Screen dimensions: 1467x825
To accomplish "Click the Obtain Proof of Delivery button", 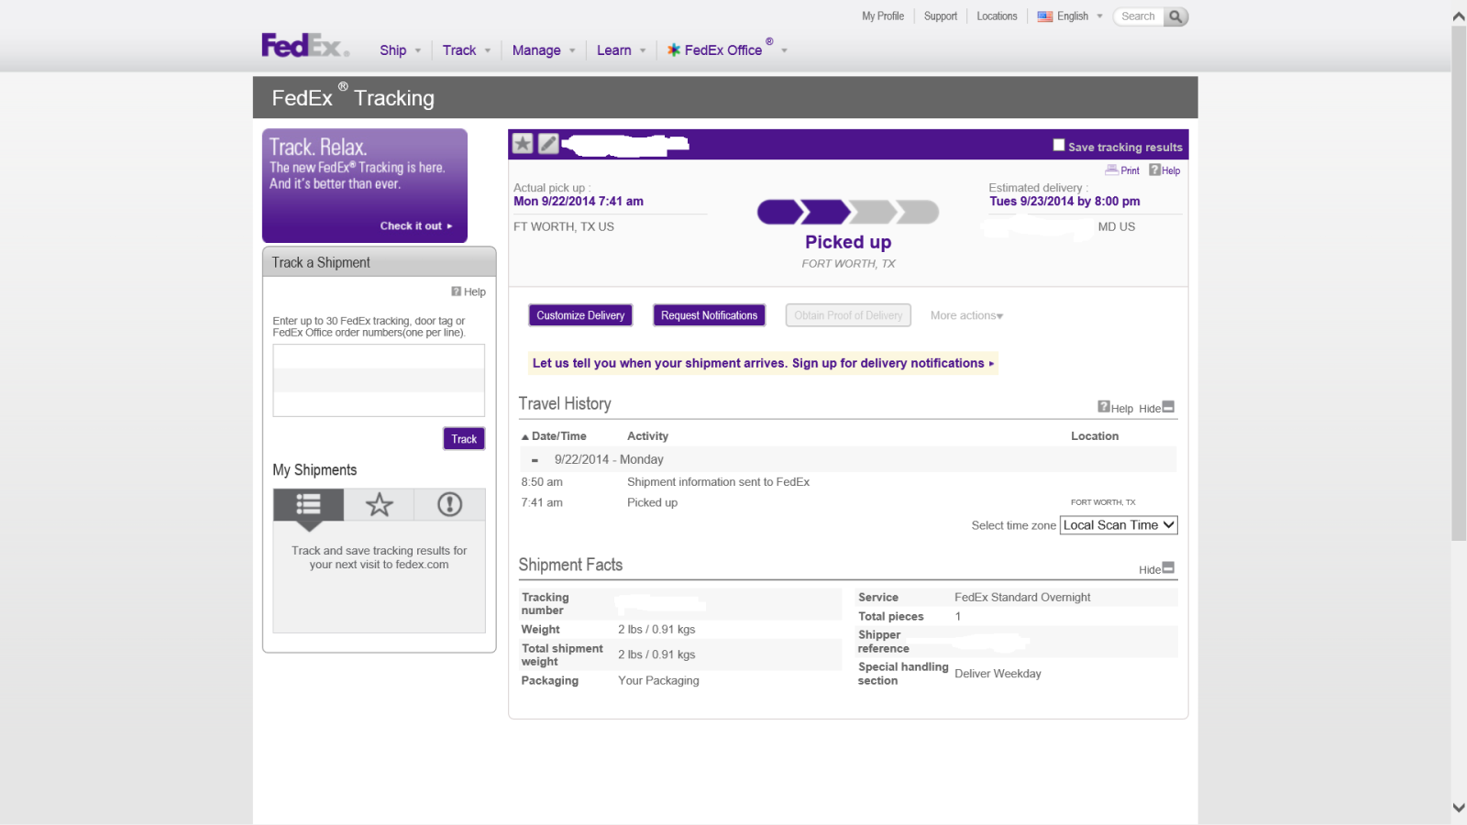I will pyautogui.click(x=848, y=315).
